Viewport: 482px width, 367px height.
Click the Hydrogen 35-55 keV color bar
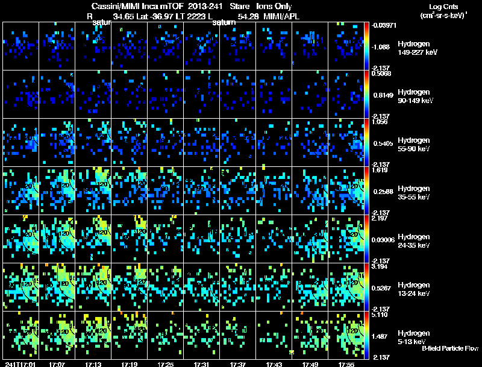[366, 190]
